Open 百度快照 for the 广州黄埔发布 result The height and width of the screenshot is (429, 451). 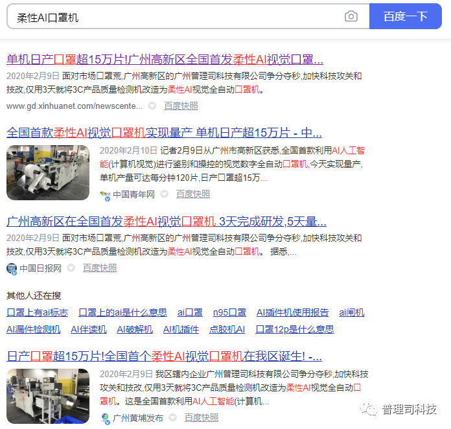[x=202, y=417]
